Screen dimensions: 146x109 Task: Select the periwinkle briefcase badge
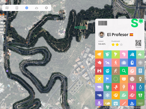coord(124,63)
